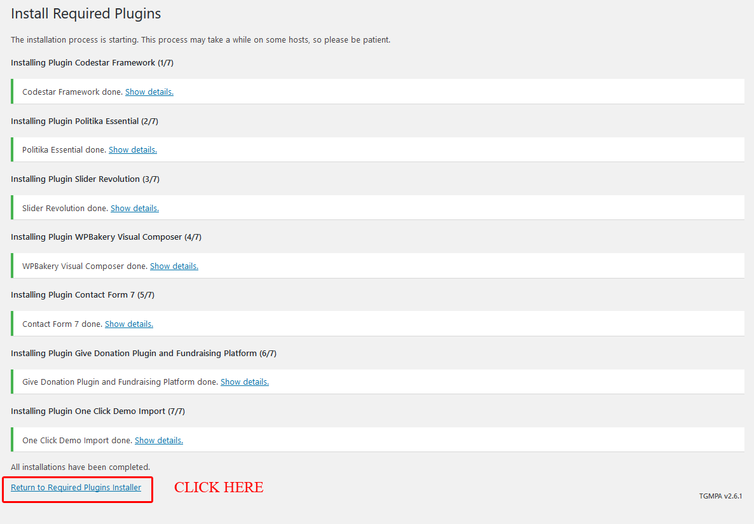Return to Required Plugins Installer
Image resolution: width=754 pixels, height=524 pixels.
coord(76,487)
